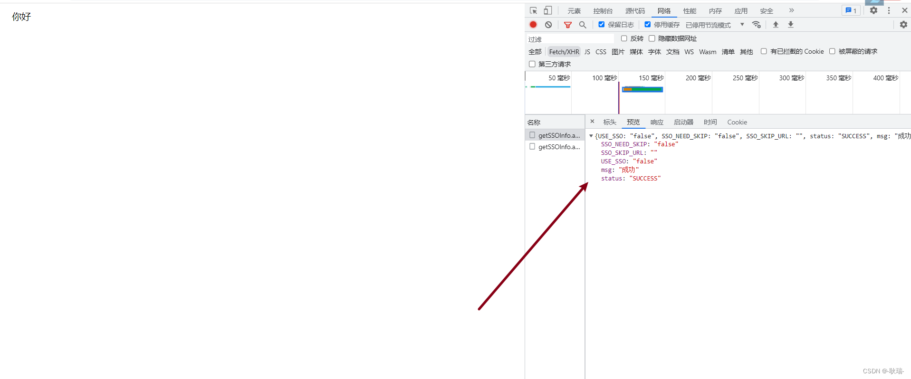Screen dimensions: 911x379
Task: Filter requests by 字体 fonts
Action: tap(655, 52)
